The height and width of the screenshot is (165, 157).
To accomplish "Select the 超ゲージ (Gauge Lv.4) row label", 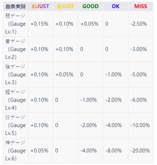I will (15, 100).
